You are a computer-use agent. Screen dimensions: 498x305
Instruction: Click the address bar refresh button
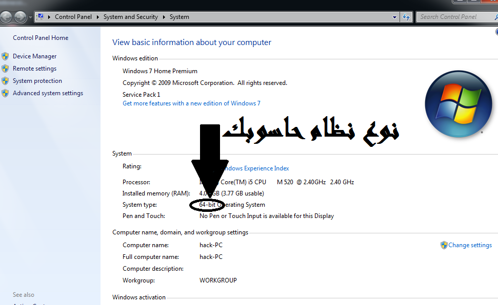point(406,17)
